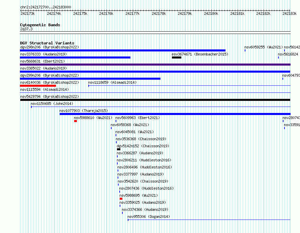The width and height of the screenshot is (300, 233).
Task: Click the 242175k ruler tick label
Action: coord(80,13)
